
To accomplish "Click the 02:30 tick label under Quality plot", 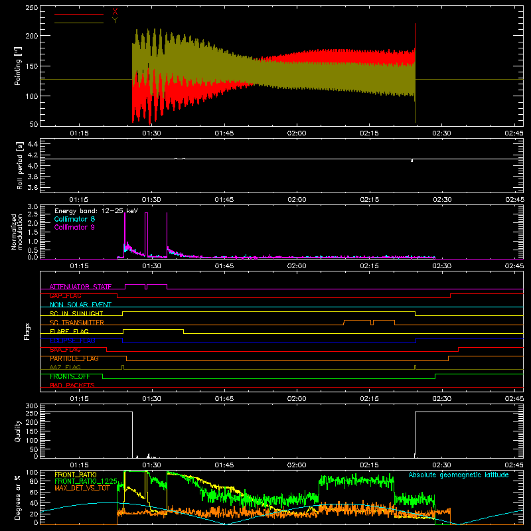I will (x=442, y=465).
